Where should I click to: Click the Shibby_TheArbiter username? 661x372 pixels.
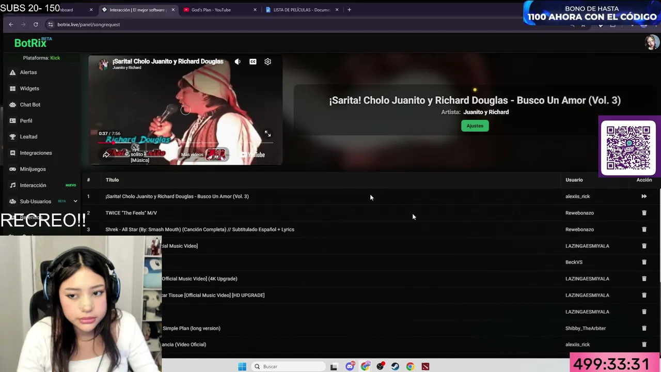[586, 328]
